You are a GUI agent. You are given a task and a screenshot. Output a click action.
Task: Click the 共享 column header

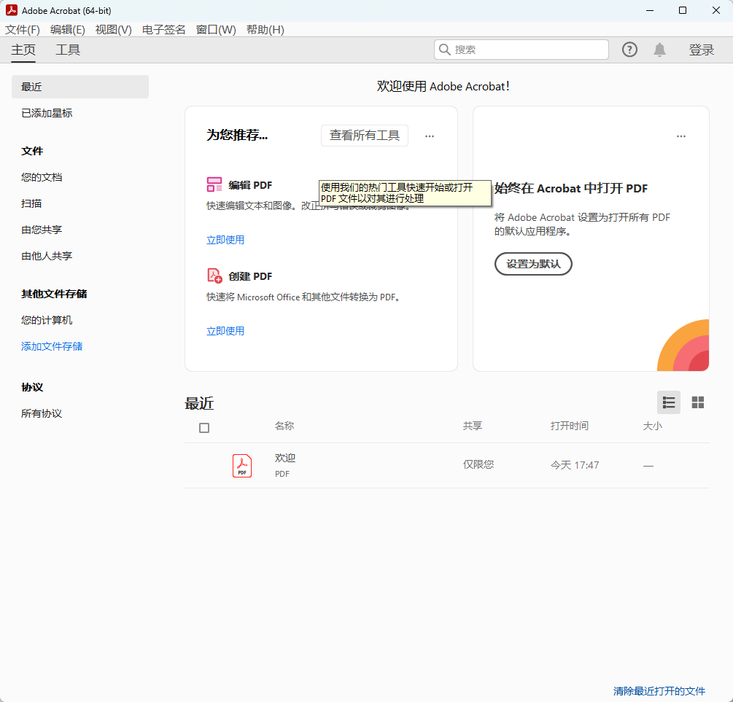point(473,426)
